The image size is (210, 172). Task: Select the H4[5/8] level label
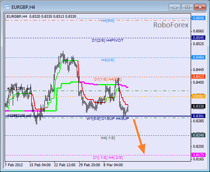click(x=108, y=21)
